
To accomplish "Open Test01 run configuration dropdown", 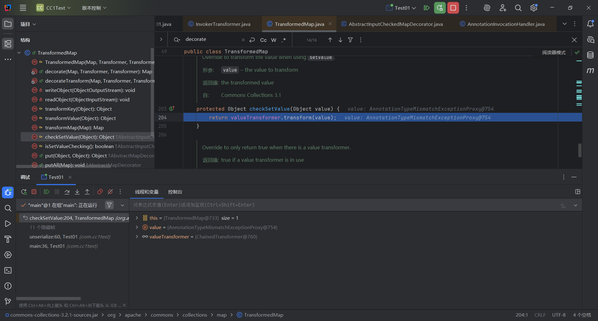I will (401, 8).
